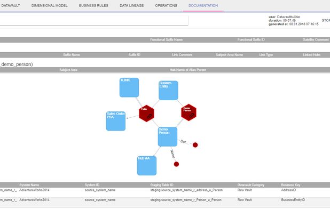
Task: Select the DOCUMENTATION tab
Action: click(x=203, y=6)
